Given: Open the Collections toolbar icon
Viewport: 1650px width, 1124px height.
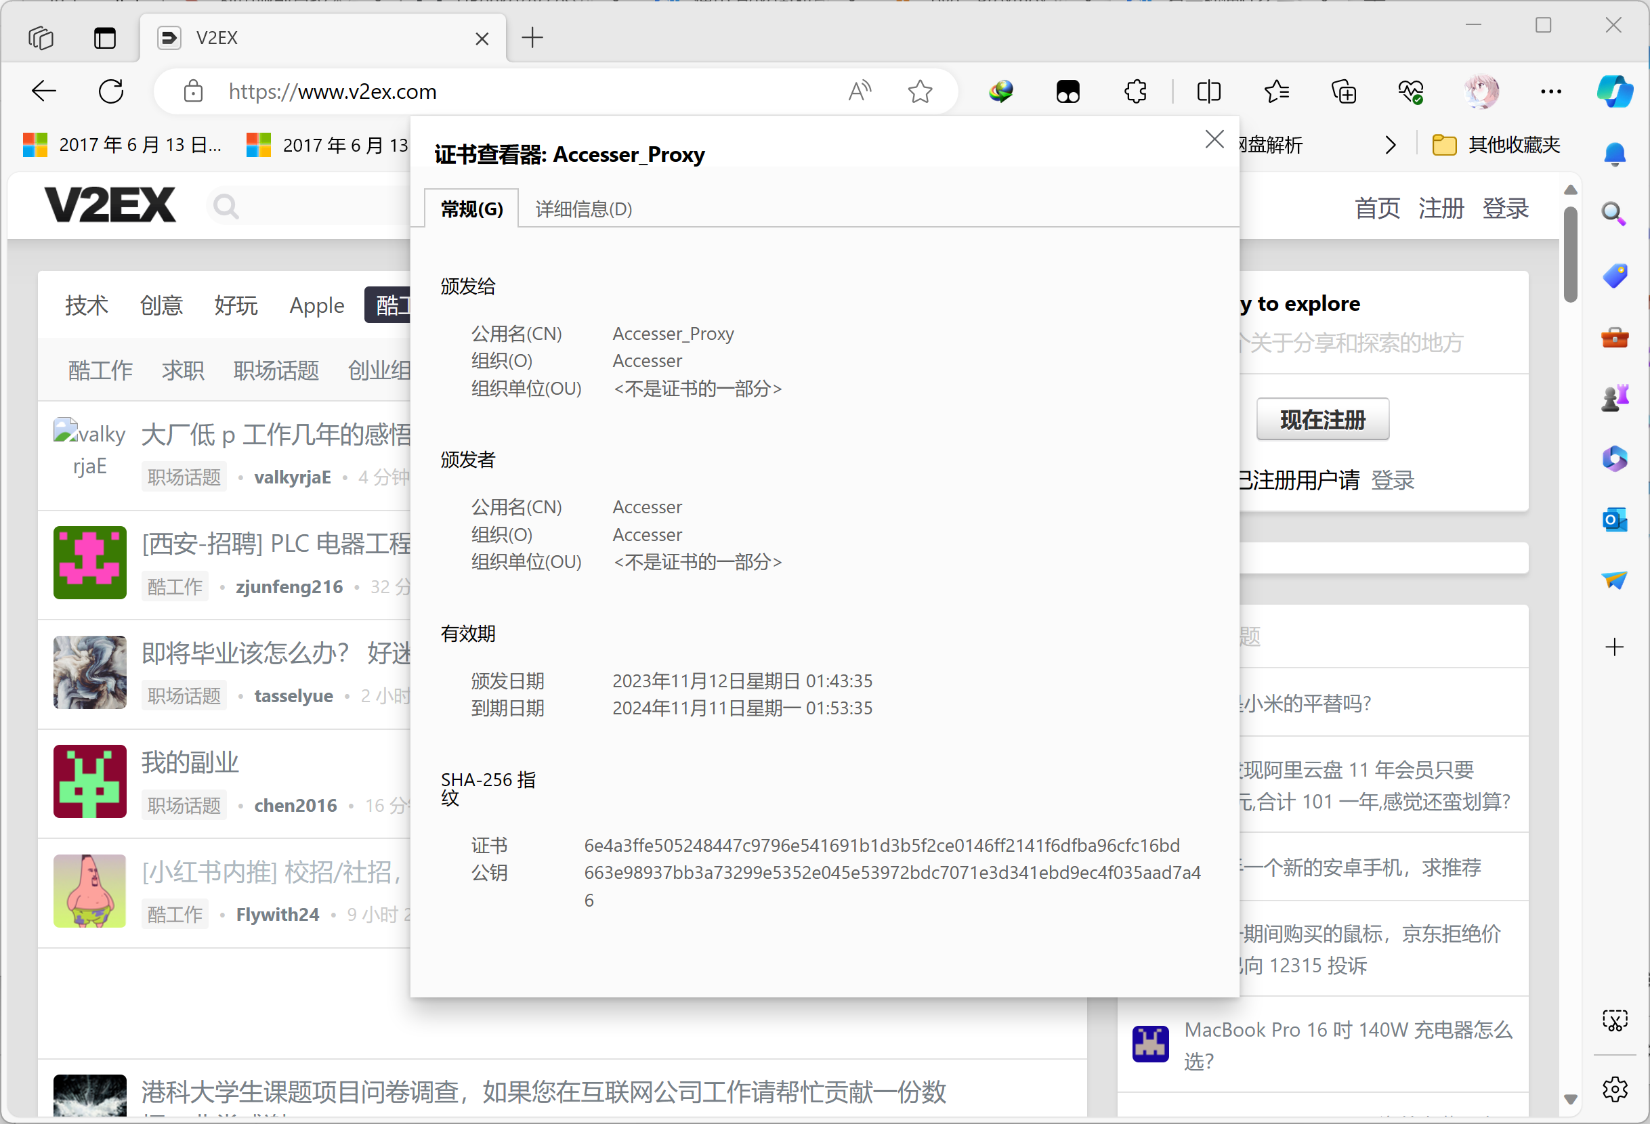Looking at the screenshot, I should [x=1343, y=91].
